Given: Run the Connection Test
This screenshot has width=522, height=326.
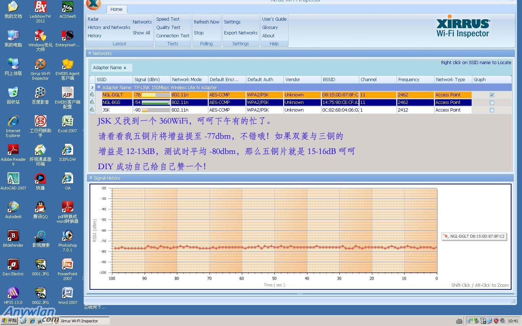Looking at the screenshot, I should pos(173,35).
